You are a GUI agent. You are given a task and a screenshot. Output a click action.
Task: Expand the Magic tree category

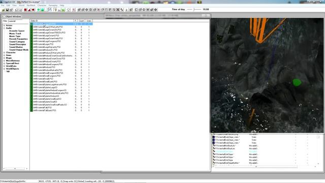(4, 58)
